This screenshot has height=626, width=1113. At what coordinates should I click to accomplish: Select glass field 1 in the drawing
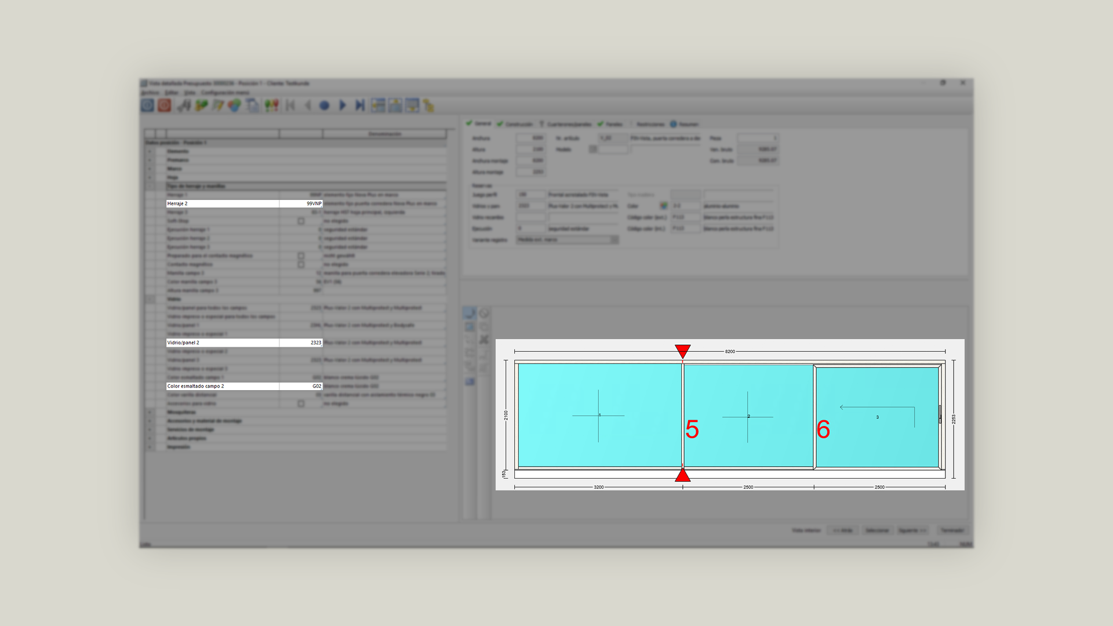click(599, 415)
